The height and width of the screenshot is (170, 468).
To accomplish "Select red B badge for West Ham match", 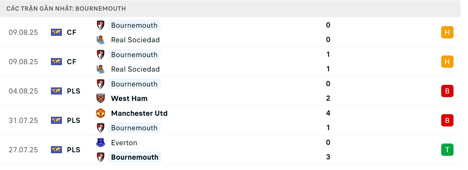I will [x=447, y=91].
